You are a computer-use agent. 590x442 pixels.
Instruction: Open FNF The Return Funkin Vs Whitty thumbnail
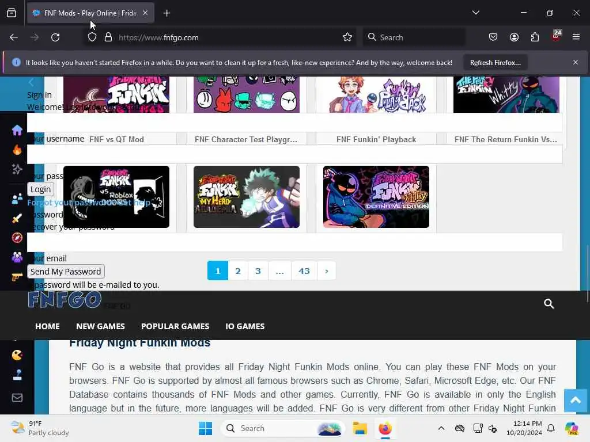pyautogui.click(x=506, y=94)
